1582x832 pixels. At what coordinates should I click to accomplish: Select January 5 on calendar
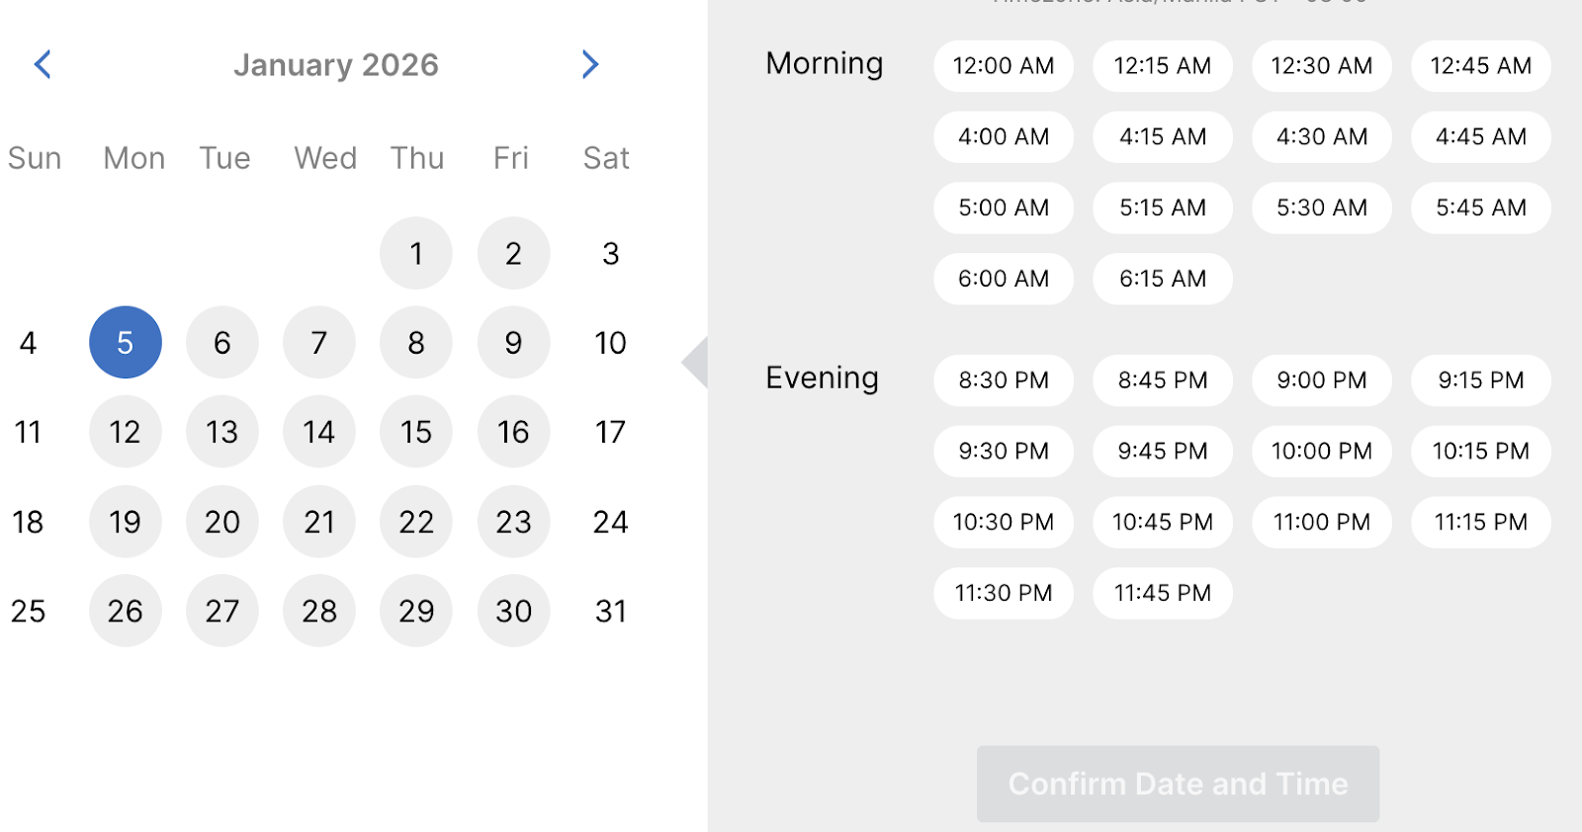coord(126,342)
